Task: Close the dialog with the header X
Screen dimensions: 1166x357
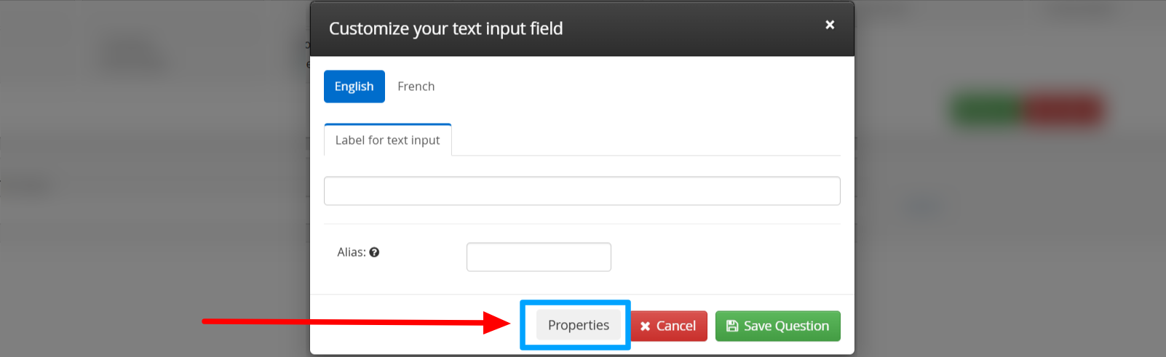Action: pos(829,25)
